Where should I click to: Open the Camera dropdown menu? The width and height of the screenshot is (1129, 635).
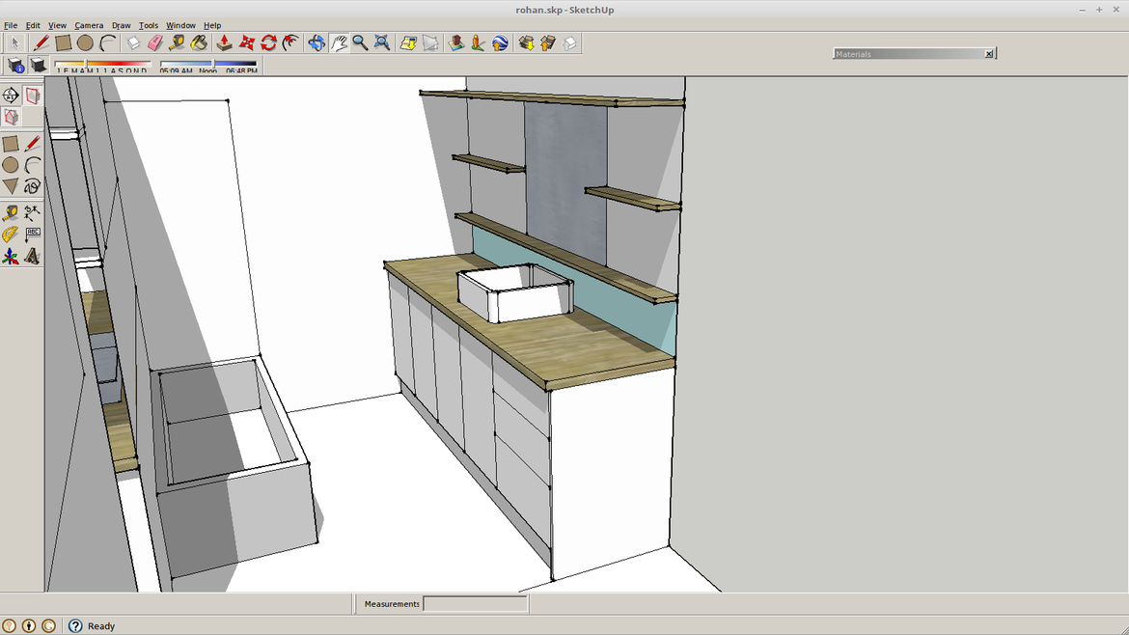click(x=89, y=25)
